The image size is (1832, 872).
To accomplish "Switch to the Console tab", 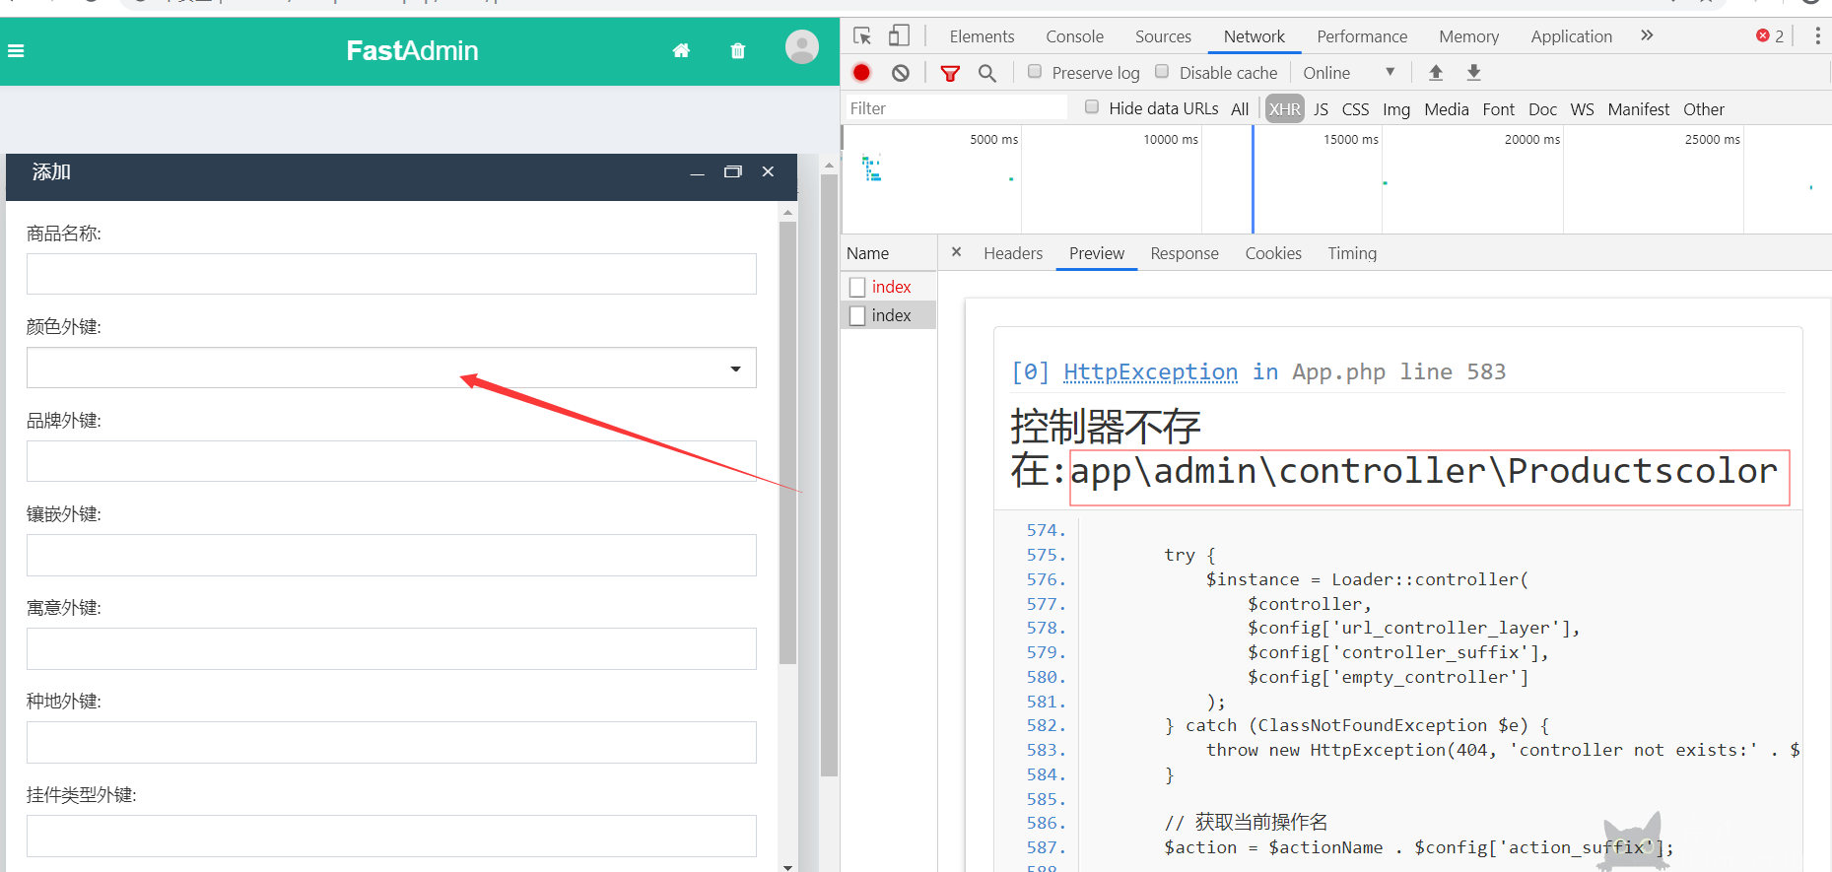I will click(x=1074, y=36).
